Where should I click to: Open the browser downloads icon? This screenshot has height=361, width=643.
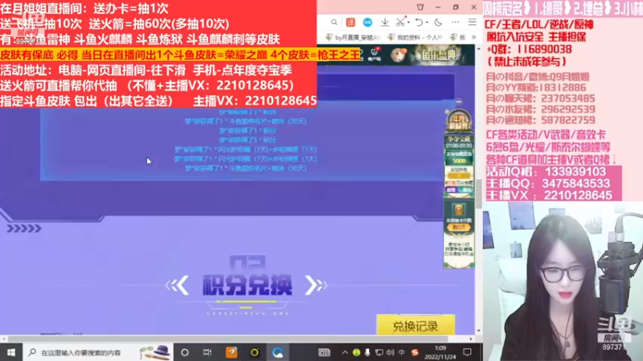385,22
